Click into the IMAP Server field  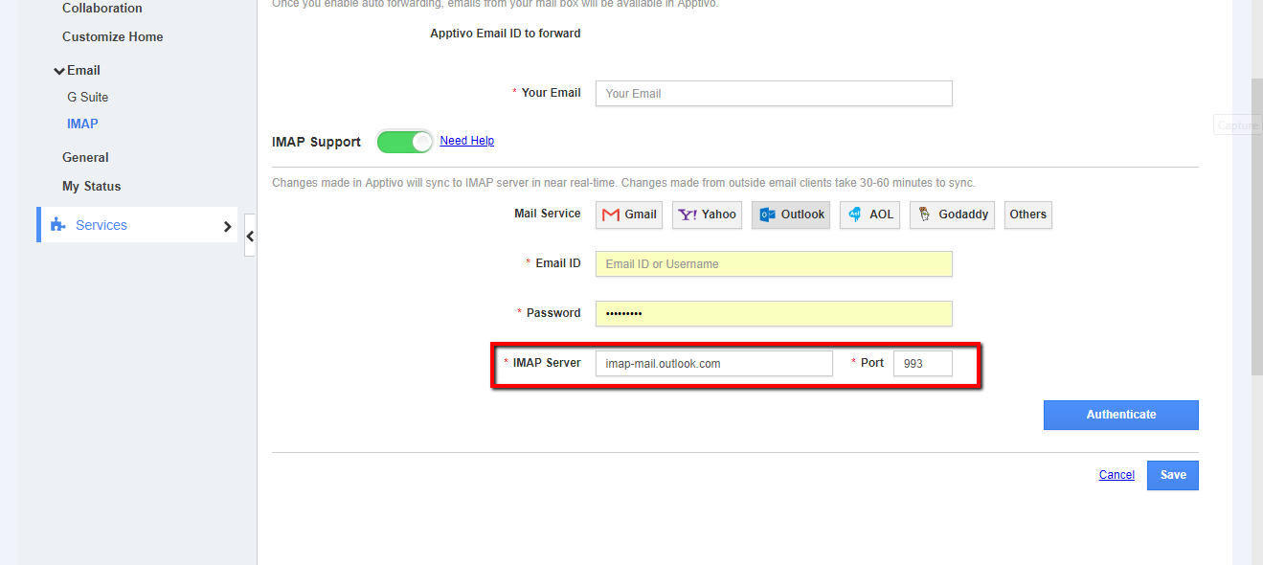[x=713, y=364]
